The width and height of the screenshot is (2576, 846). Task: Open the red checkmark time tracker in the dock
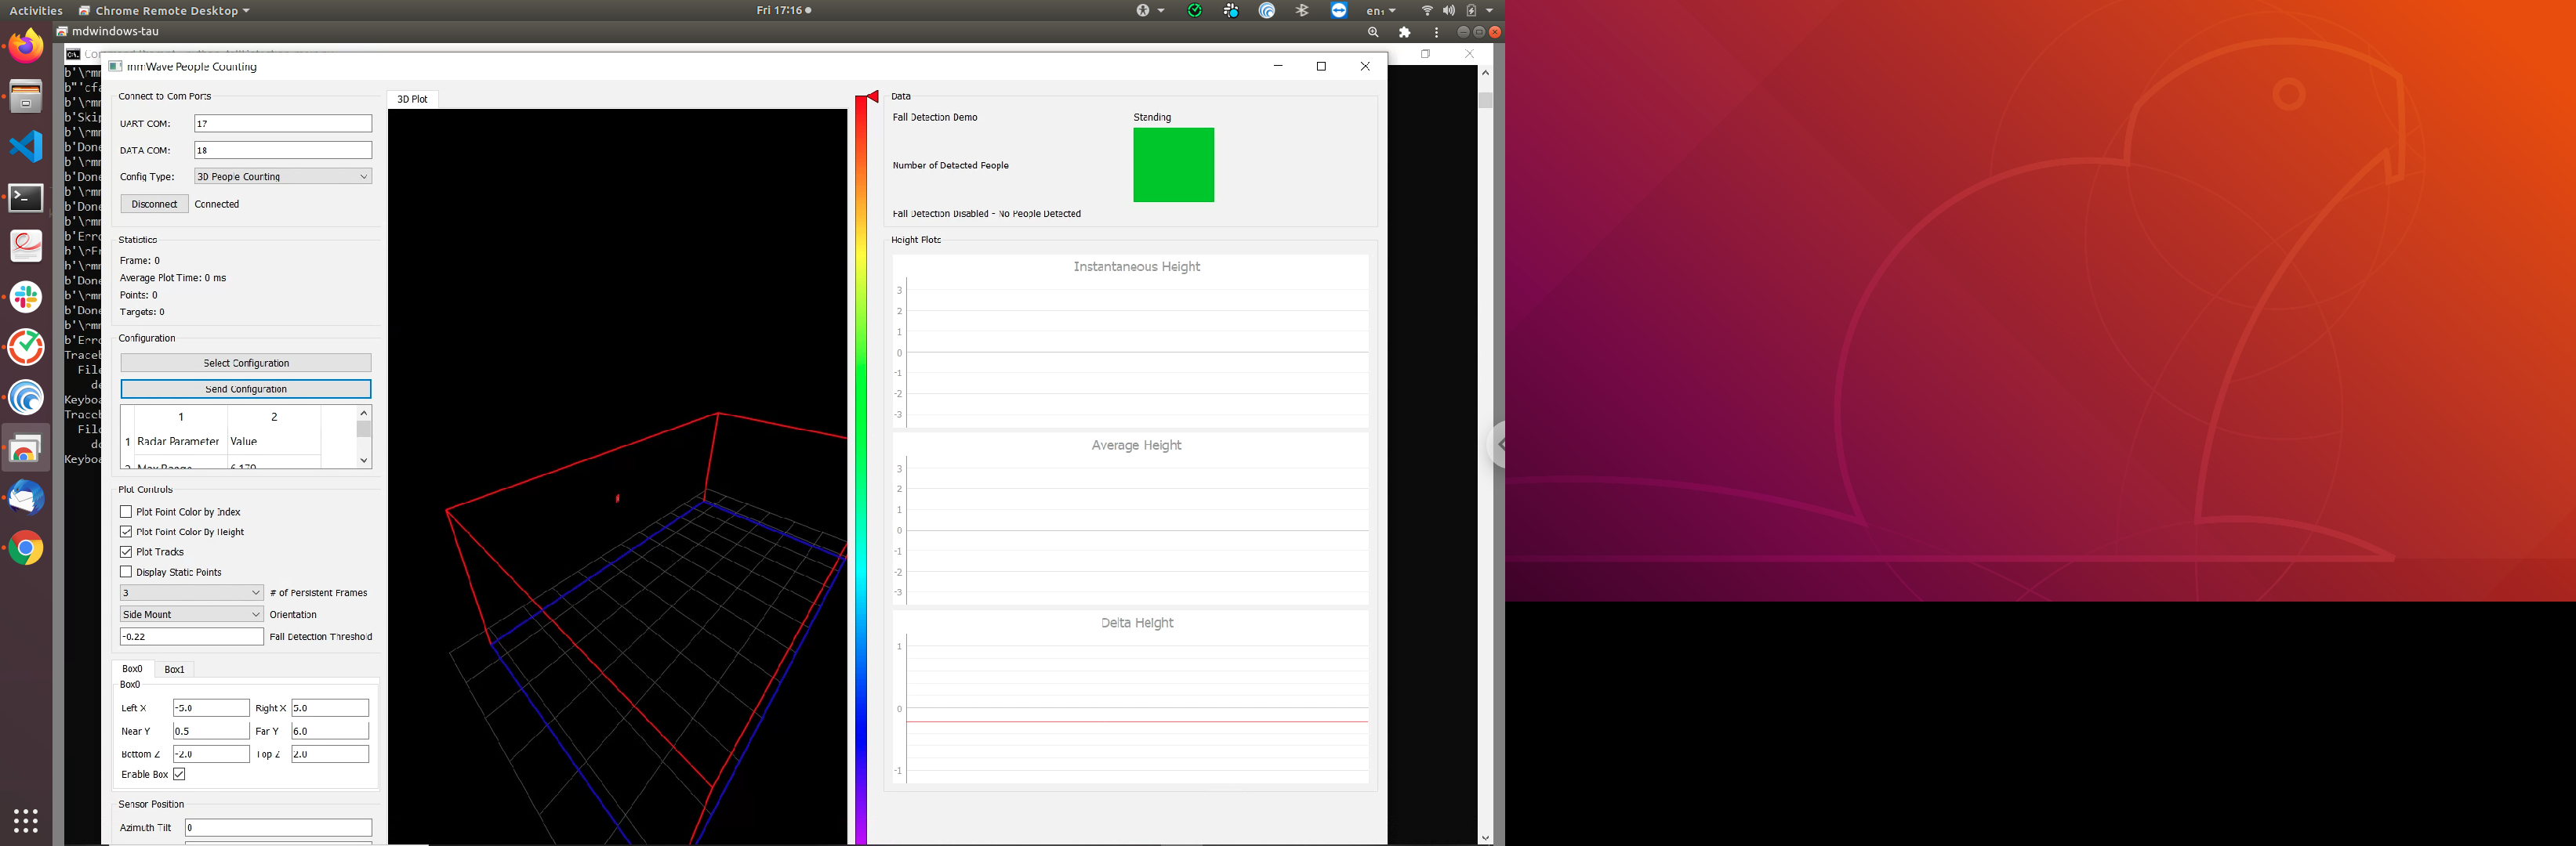[26, 348]
